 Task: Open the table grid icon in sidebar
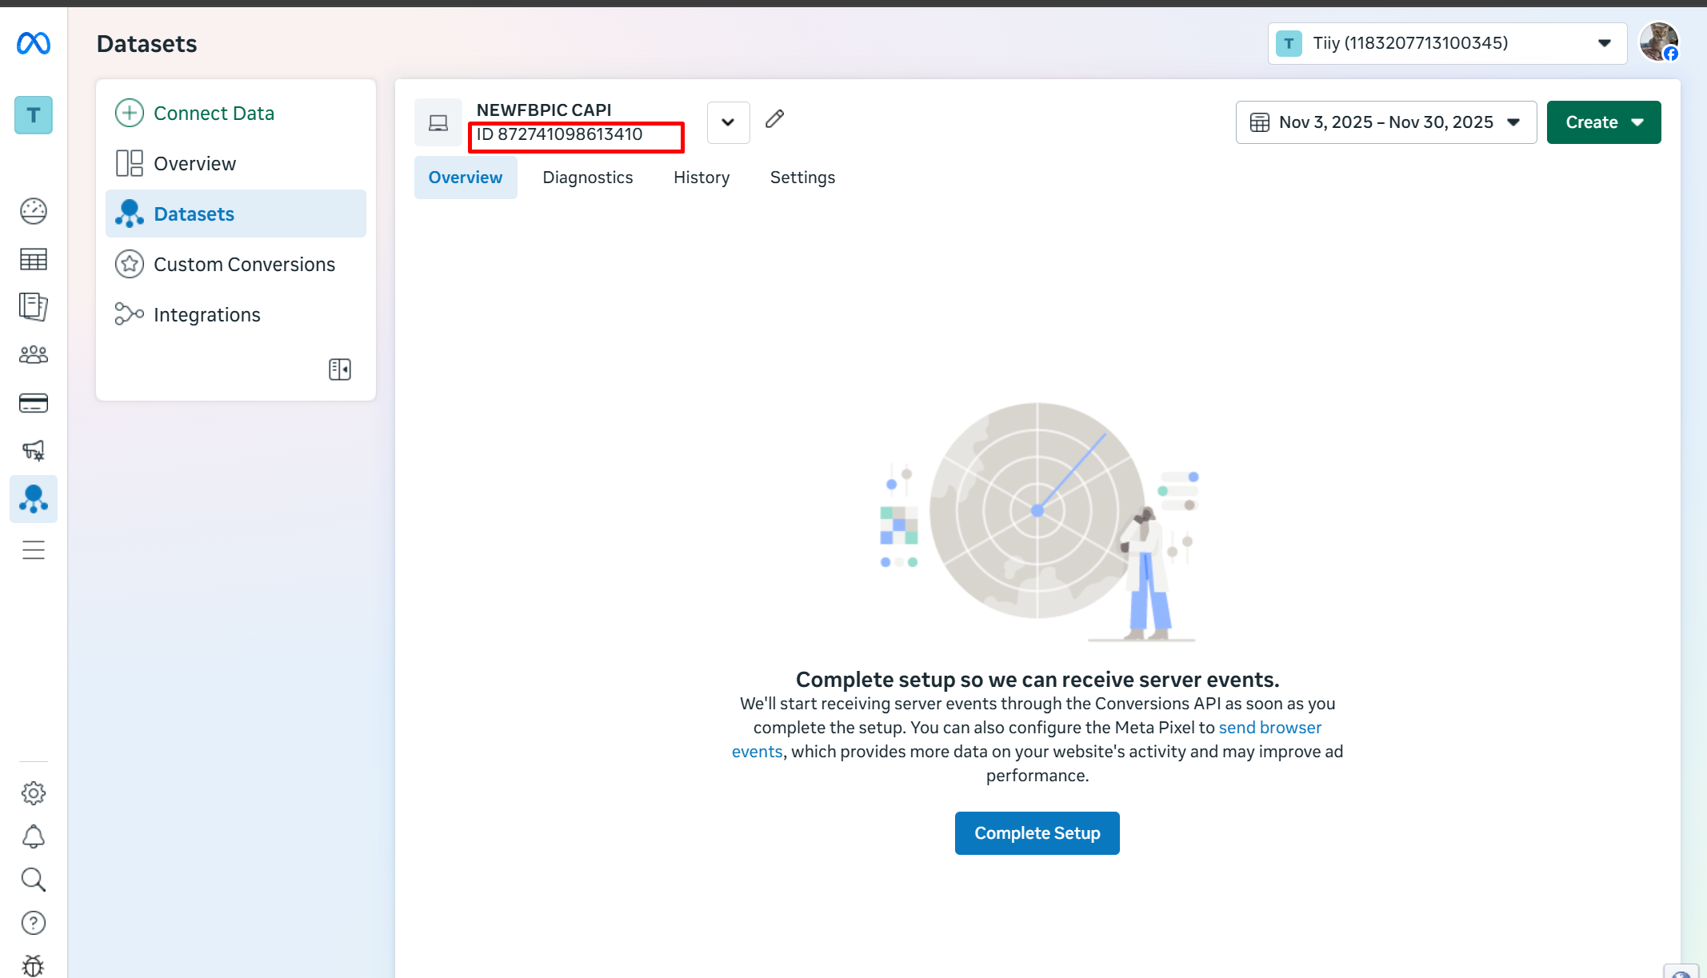click(x=34, y=259)
